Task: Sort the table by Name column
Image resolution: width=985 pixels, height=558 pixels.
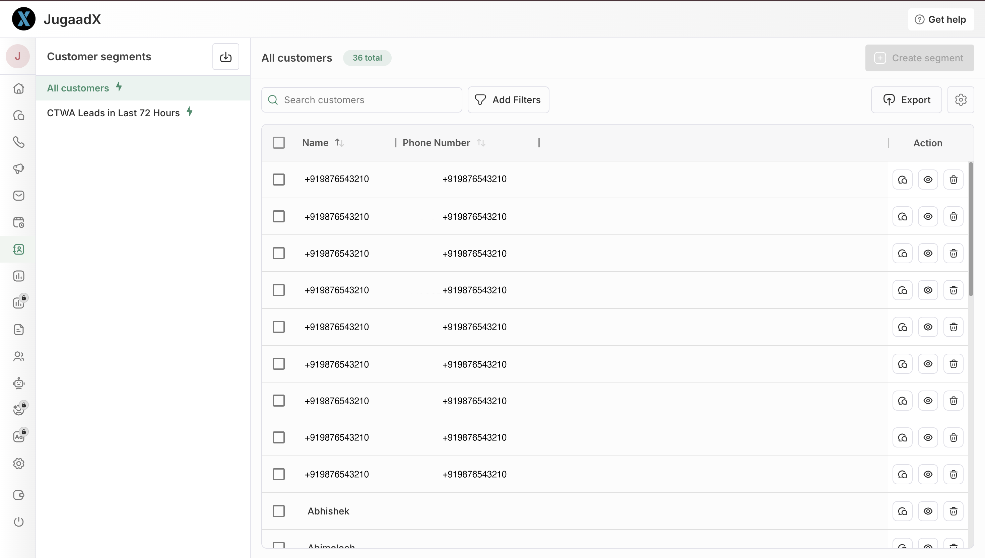Action: point(339,143)
